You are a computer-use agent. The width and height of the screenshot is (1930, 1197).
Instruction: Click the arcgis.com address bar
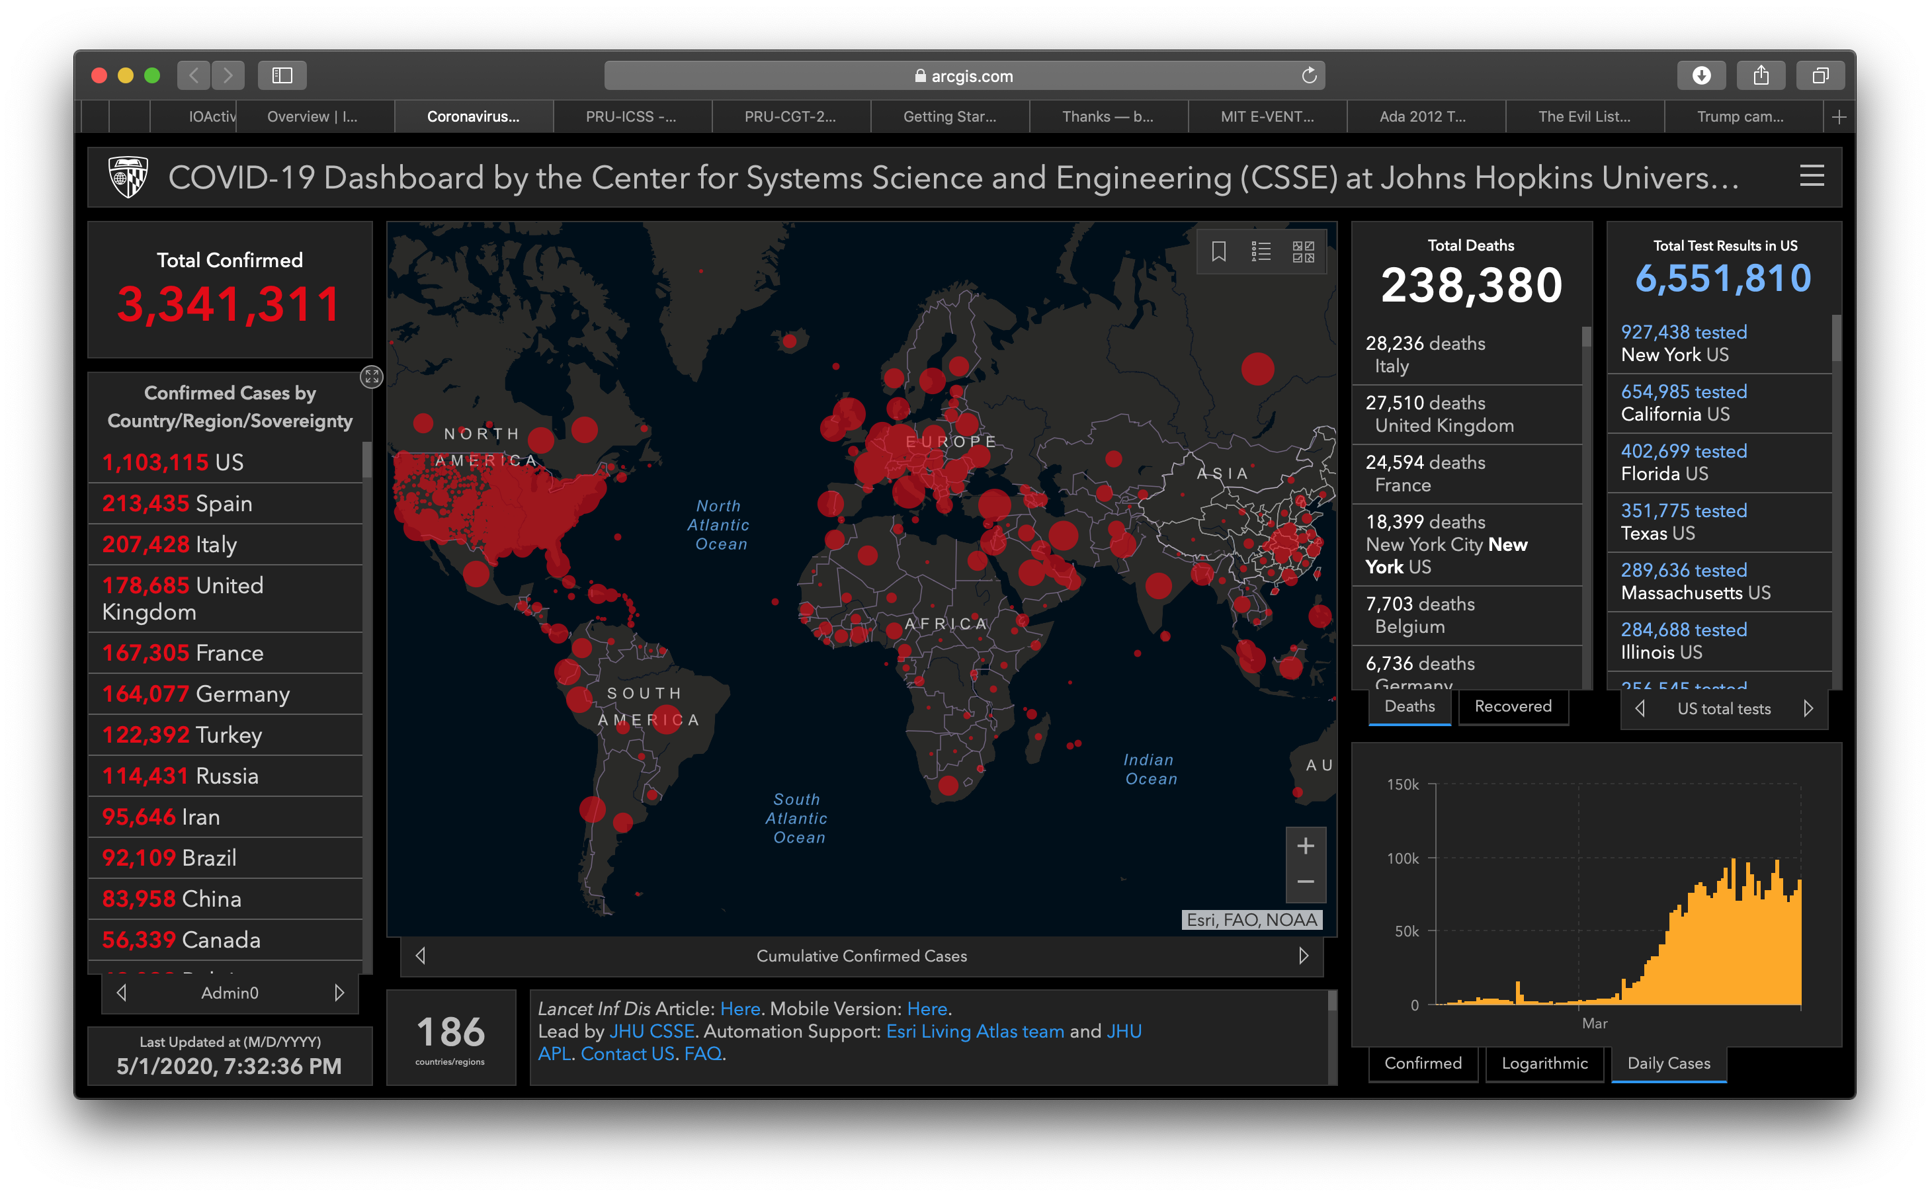[964, 75]
